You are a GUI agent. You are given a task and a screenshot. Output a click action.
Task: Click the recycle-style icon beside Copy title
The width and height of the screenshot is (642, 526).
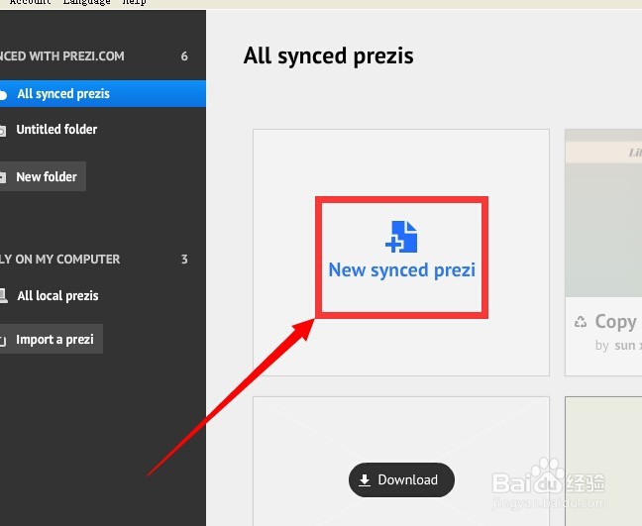click(x=581, y=322)
